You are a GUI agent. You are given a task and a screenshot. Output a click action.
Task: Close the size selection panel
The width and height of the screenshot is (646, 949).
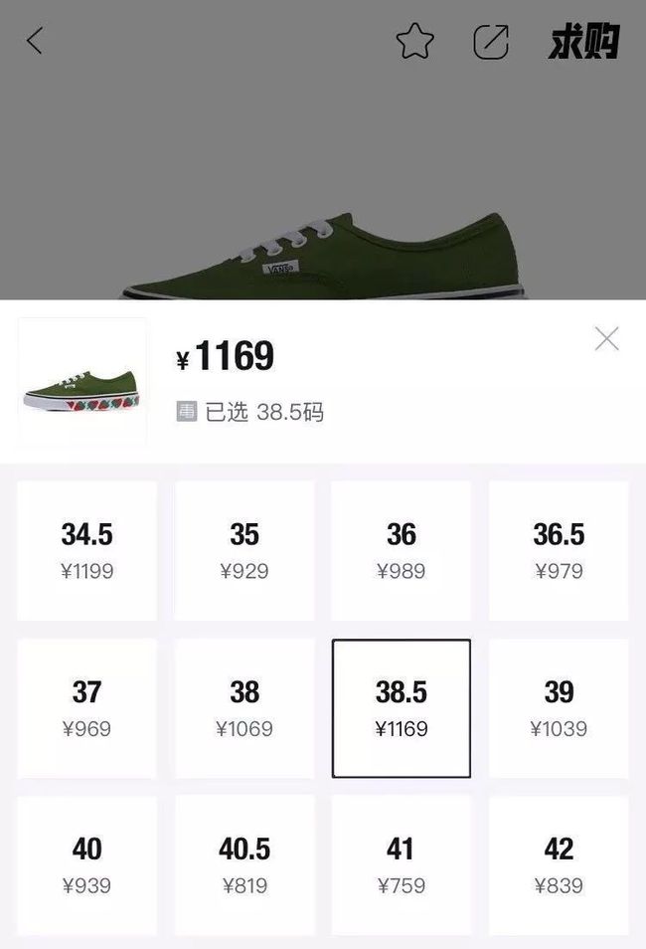point(606,339)
